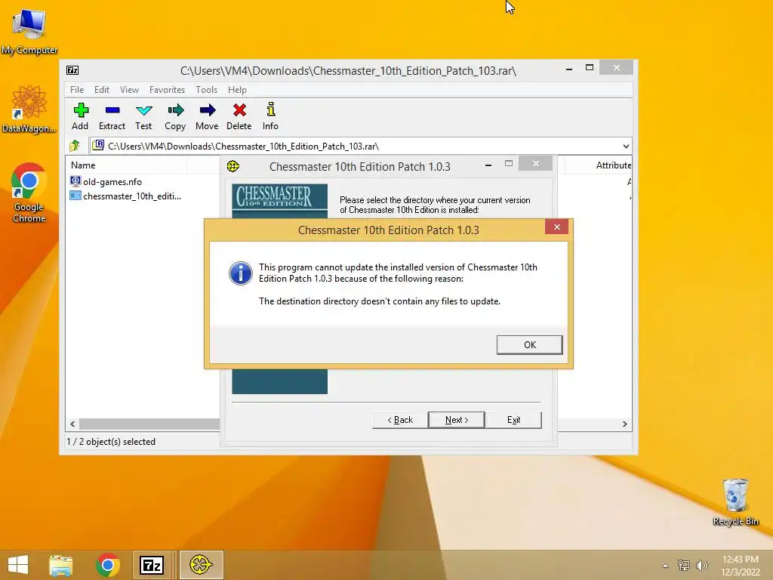Maximize the 7-Zip window
This screenshot has width=773, height=580.
click(x=590, y=67)
